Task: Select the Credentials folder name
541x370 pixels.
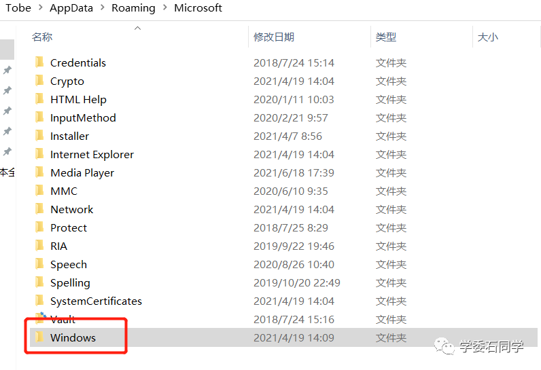Action: [78, 62]
